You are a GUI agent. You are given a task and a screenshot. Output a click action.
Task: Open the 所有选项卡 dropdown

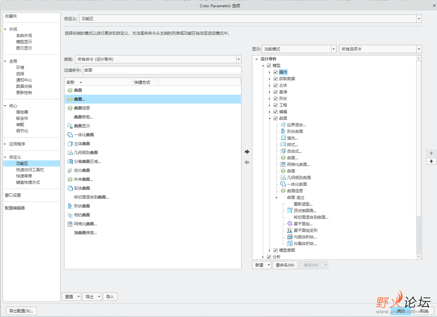(419, 49)
